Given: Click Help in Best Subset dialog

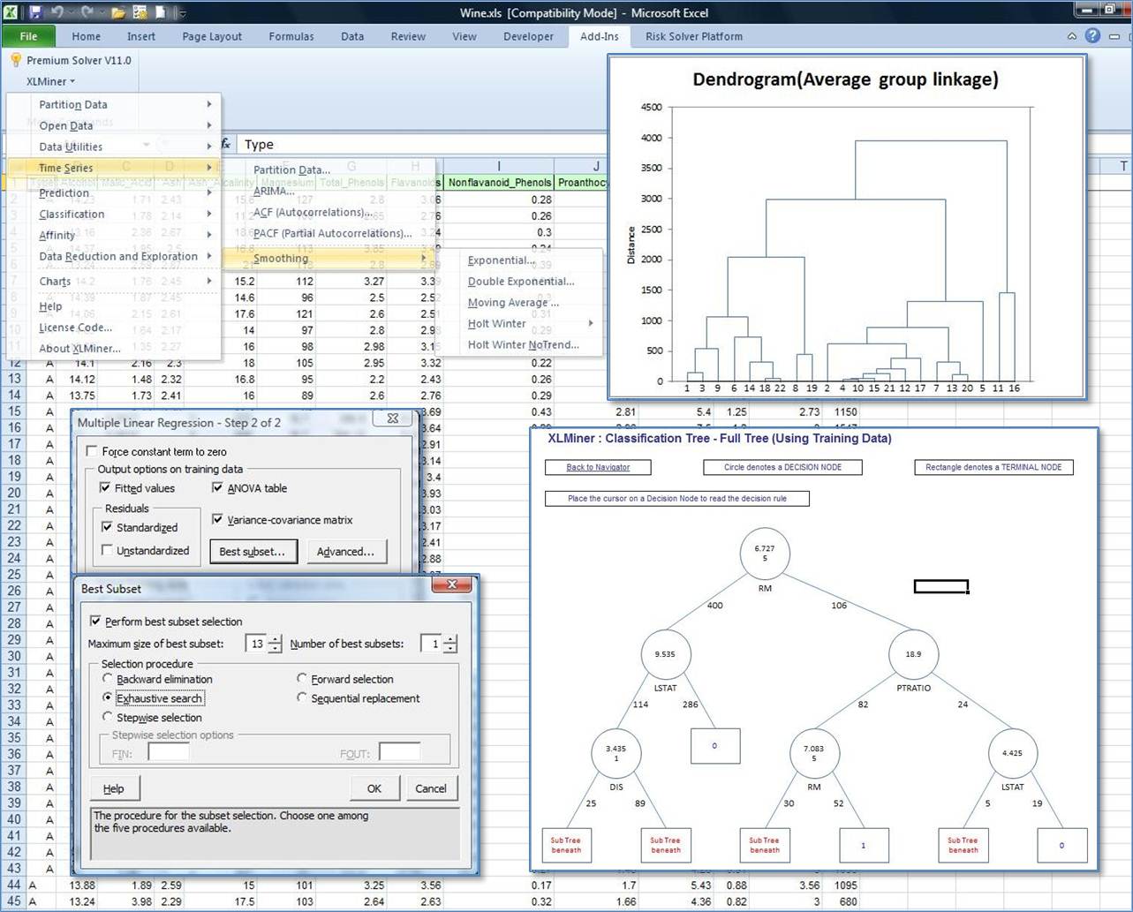Looking at the screenshot, I should pyautogui.click(x=114, y=788).
